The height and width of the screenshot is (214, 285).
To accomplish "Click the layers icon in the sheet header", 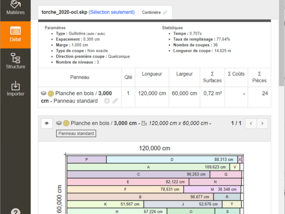I will (x=59, y=123).
